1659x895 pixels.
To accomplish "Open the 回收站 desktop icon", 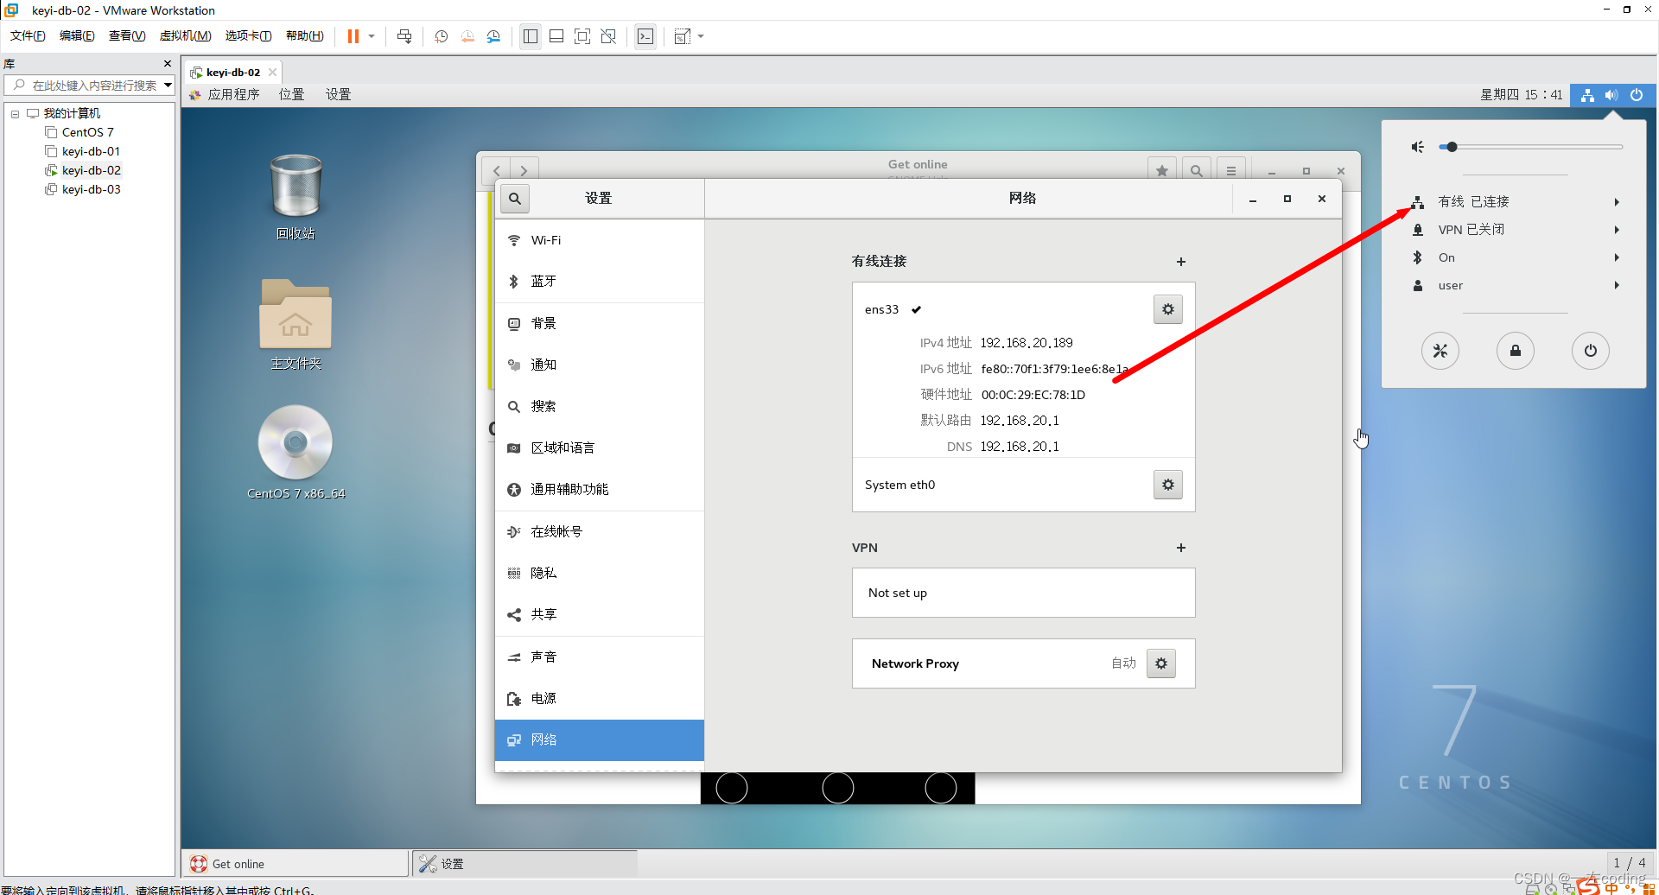I will (296, 197).
